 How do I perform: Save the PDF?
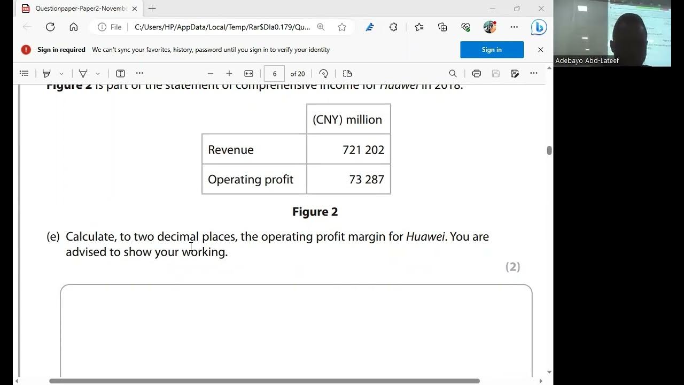[x=496, y=73]
